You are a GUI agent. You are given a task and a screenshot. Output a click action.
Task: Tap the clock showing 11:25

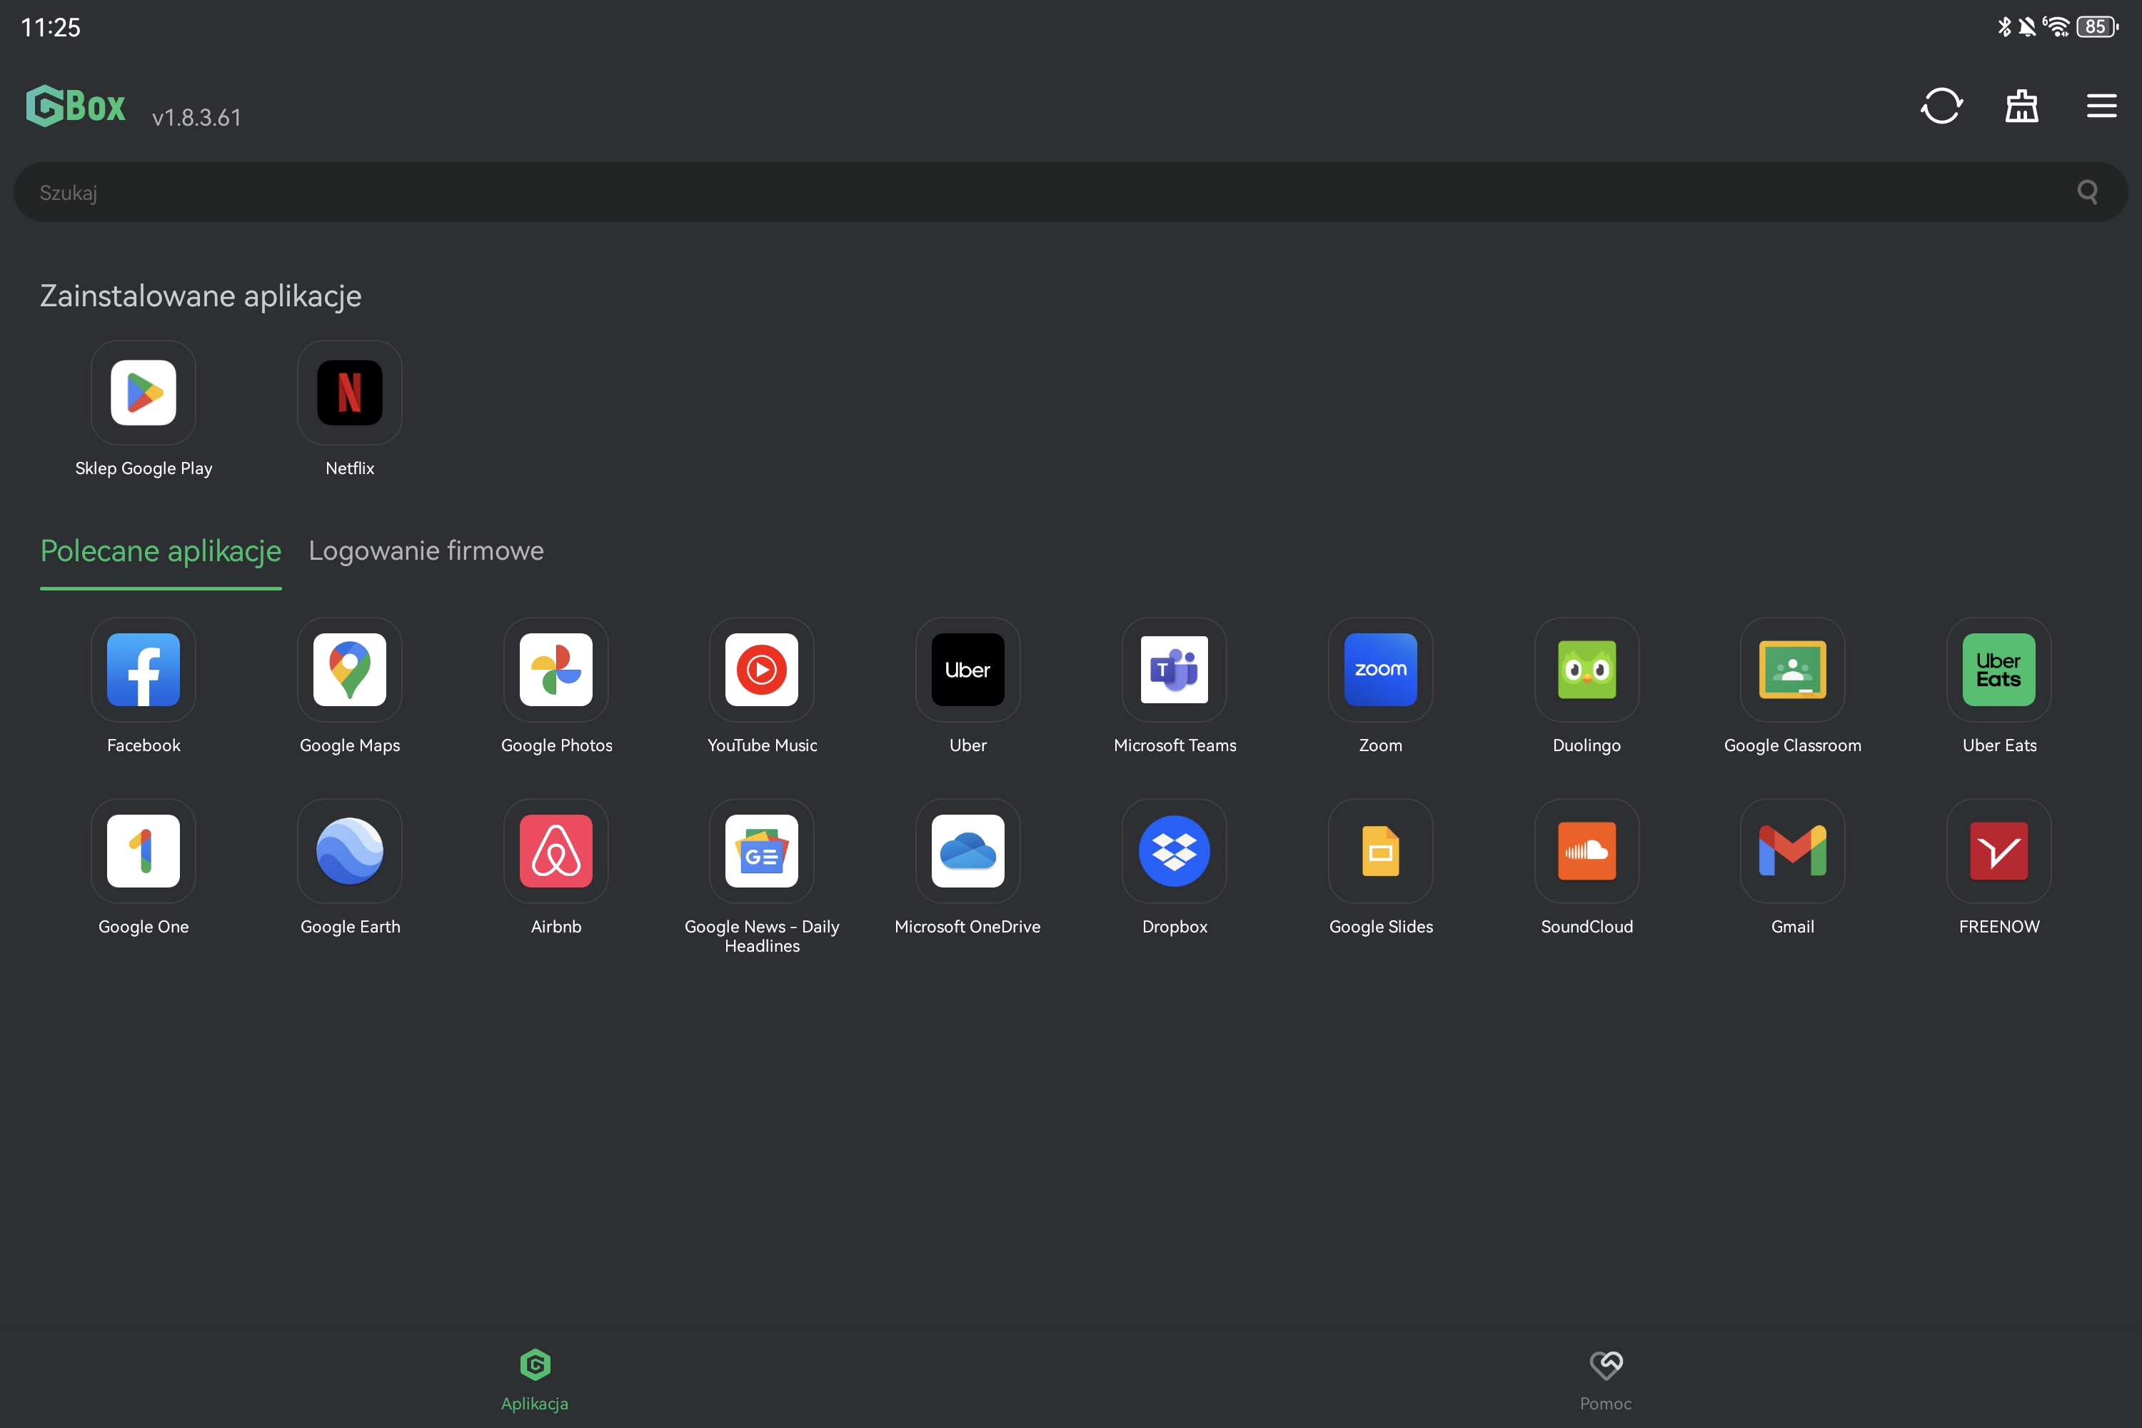[51, 27]
